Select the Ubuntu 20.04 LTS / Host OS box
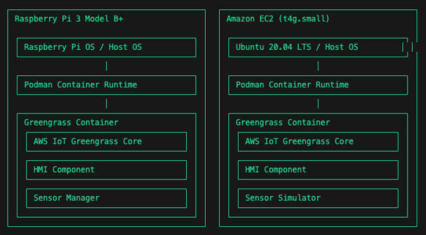 (318, 47)
